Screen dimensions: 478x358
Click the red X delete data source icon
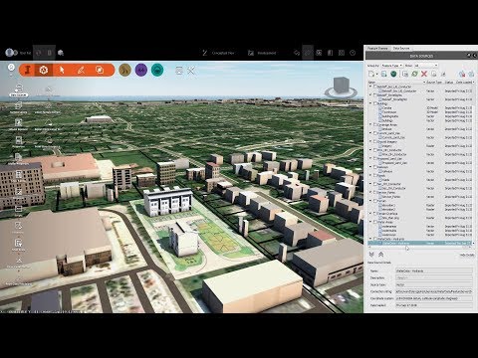424,74
